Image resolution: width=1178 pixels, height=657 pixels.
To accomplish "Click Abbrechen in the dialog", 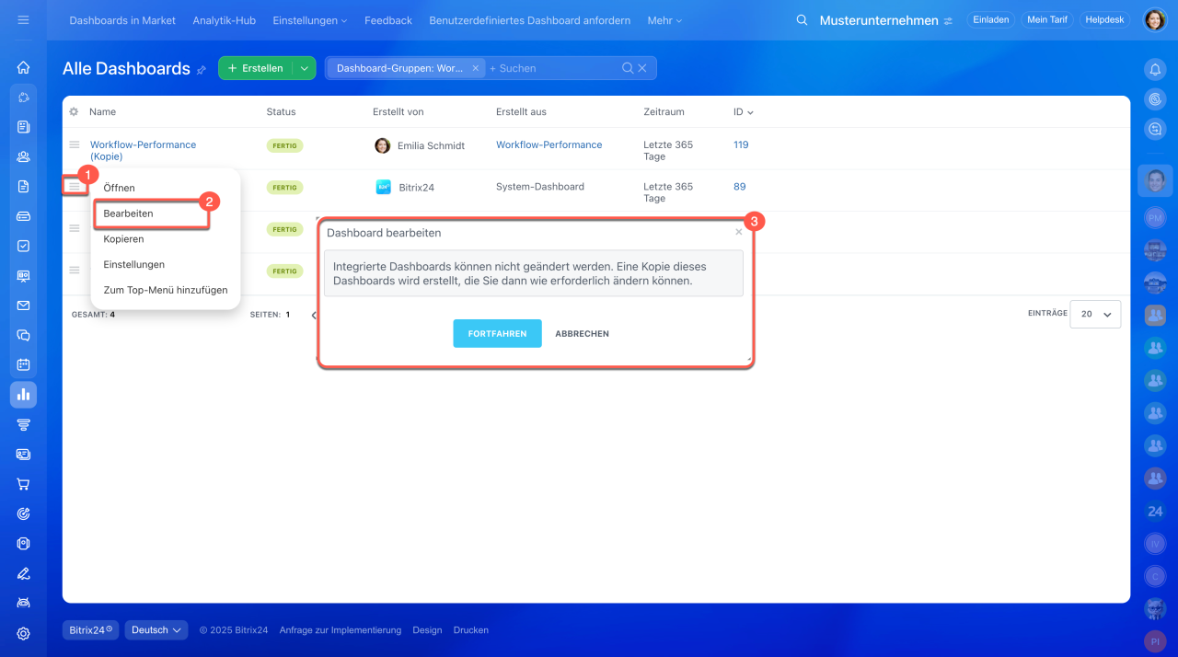I will 582,334.
